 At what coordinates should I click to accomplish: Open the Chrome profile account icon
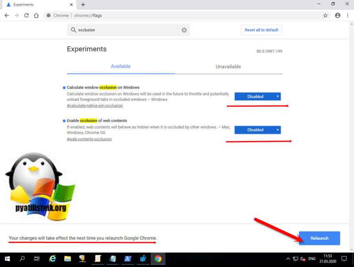pos(338,15)
